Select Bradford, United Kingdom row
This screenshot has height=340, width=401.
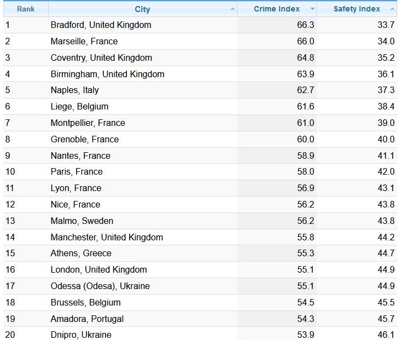tap(101, 25)
